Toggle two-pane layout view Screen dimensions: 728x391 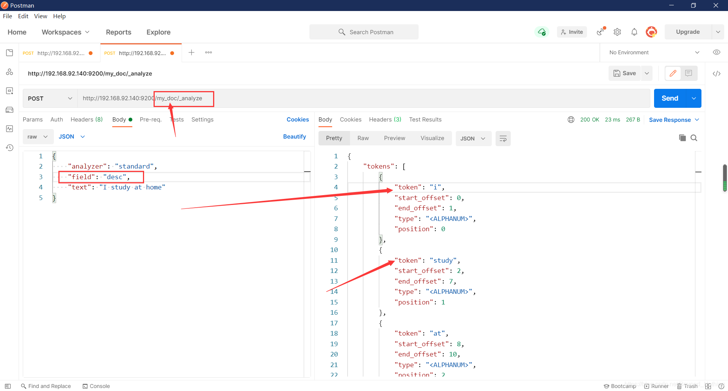pos(708,386)
